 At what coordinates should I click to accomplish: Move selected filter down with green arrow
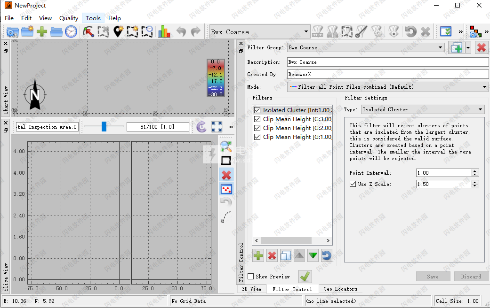click(x=313, y=256)
